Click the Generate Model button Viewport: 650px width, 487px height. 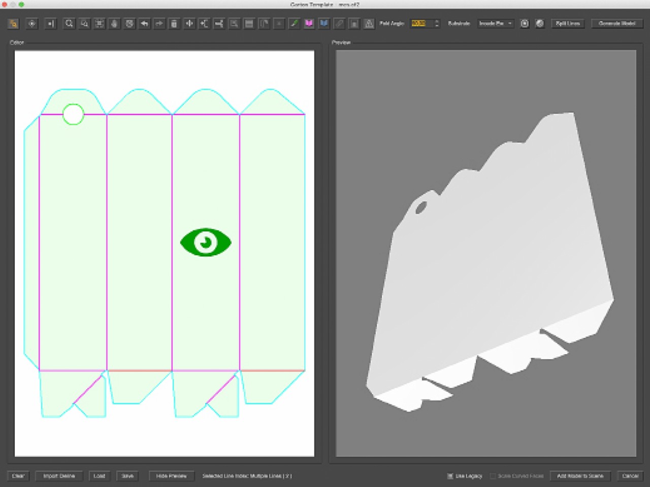(617, 23)
